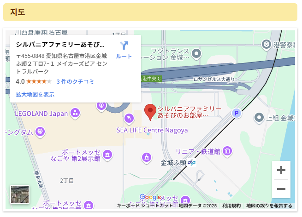
Task: Click the 4.0 star rating in card
Action: (34, 82)
